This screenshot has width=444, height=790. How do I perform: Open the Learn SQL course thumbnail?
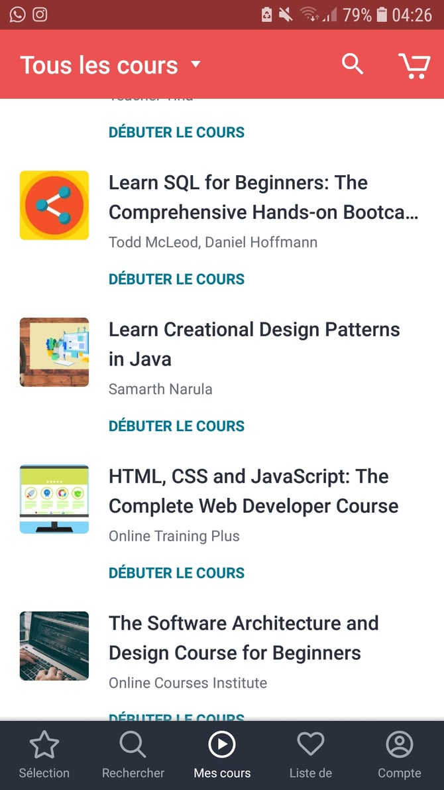point(54,205)
